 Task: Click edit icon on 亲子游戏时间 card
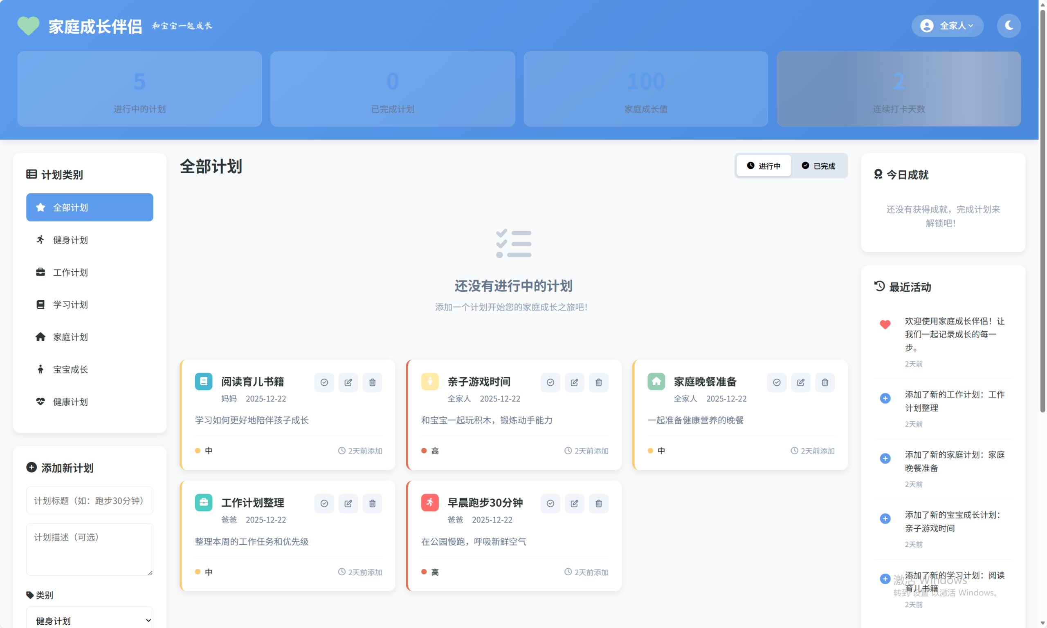[574, 382]
